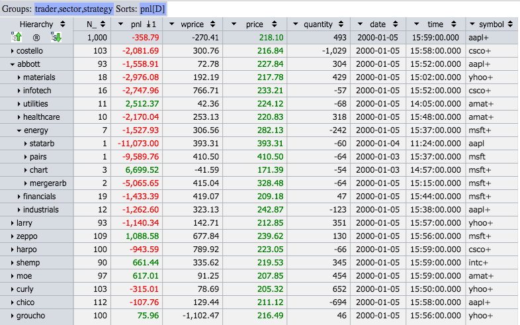Click the Groups value trader,sector,strategy
The width and height of the screenshot is (520, 325).
pyautogui.click(x=73, y=9)
